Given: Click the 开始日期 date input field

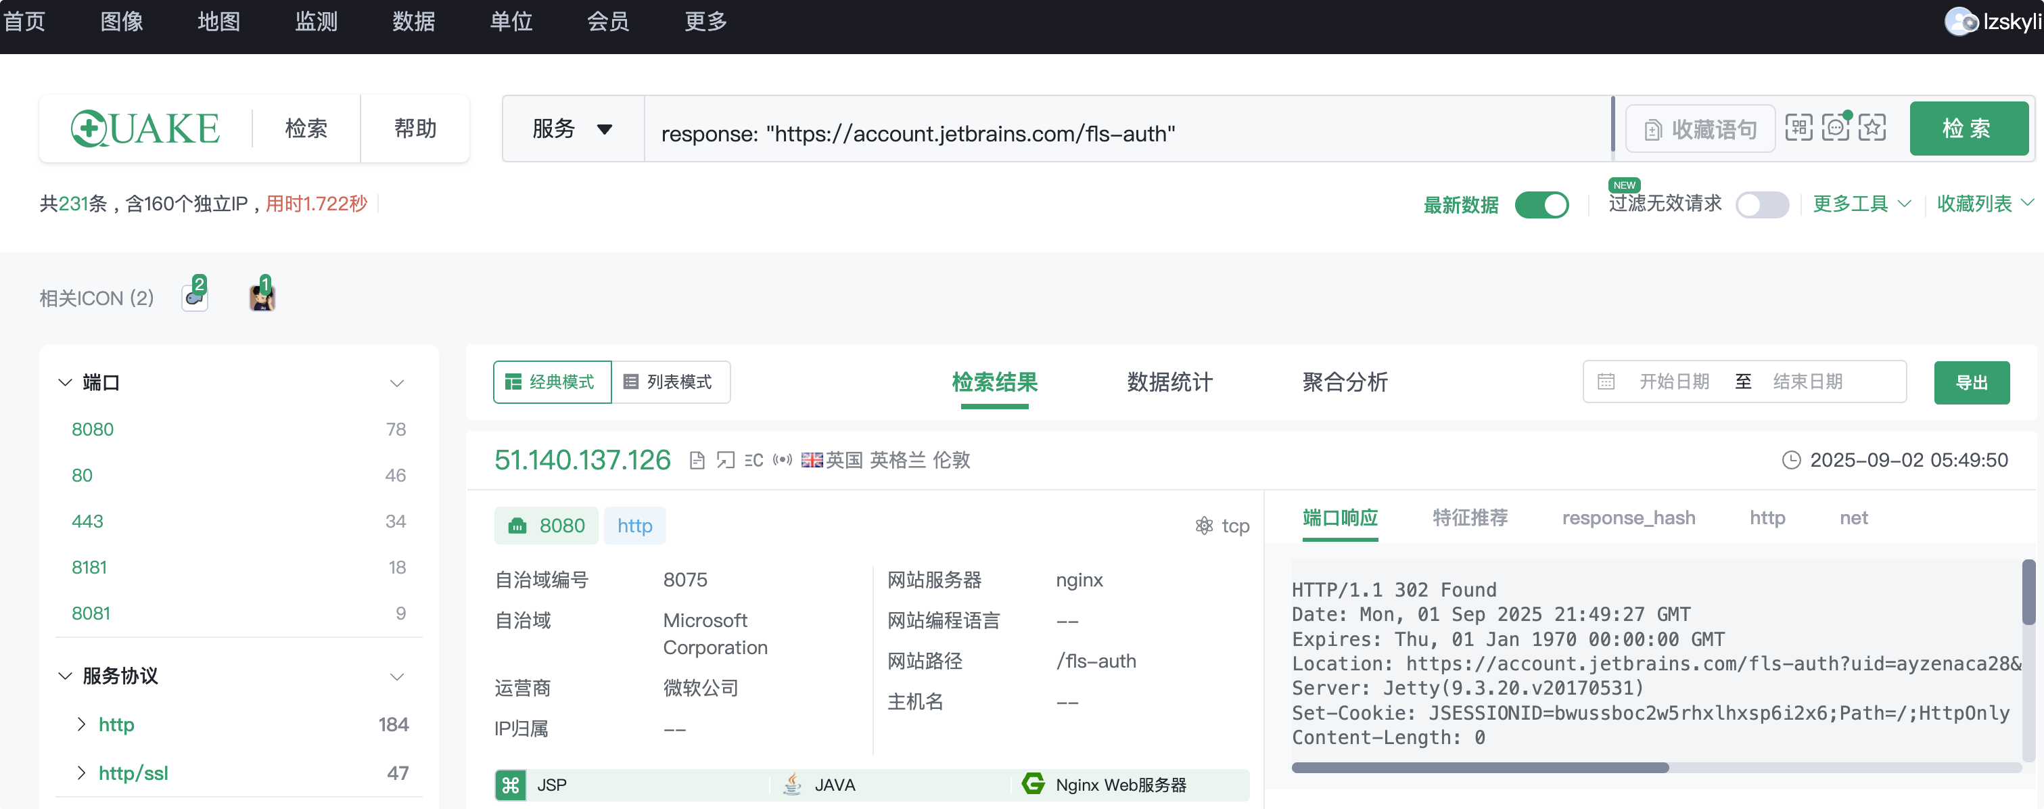Looking at the screenshot, I should click(1674, 382).
